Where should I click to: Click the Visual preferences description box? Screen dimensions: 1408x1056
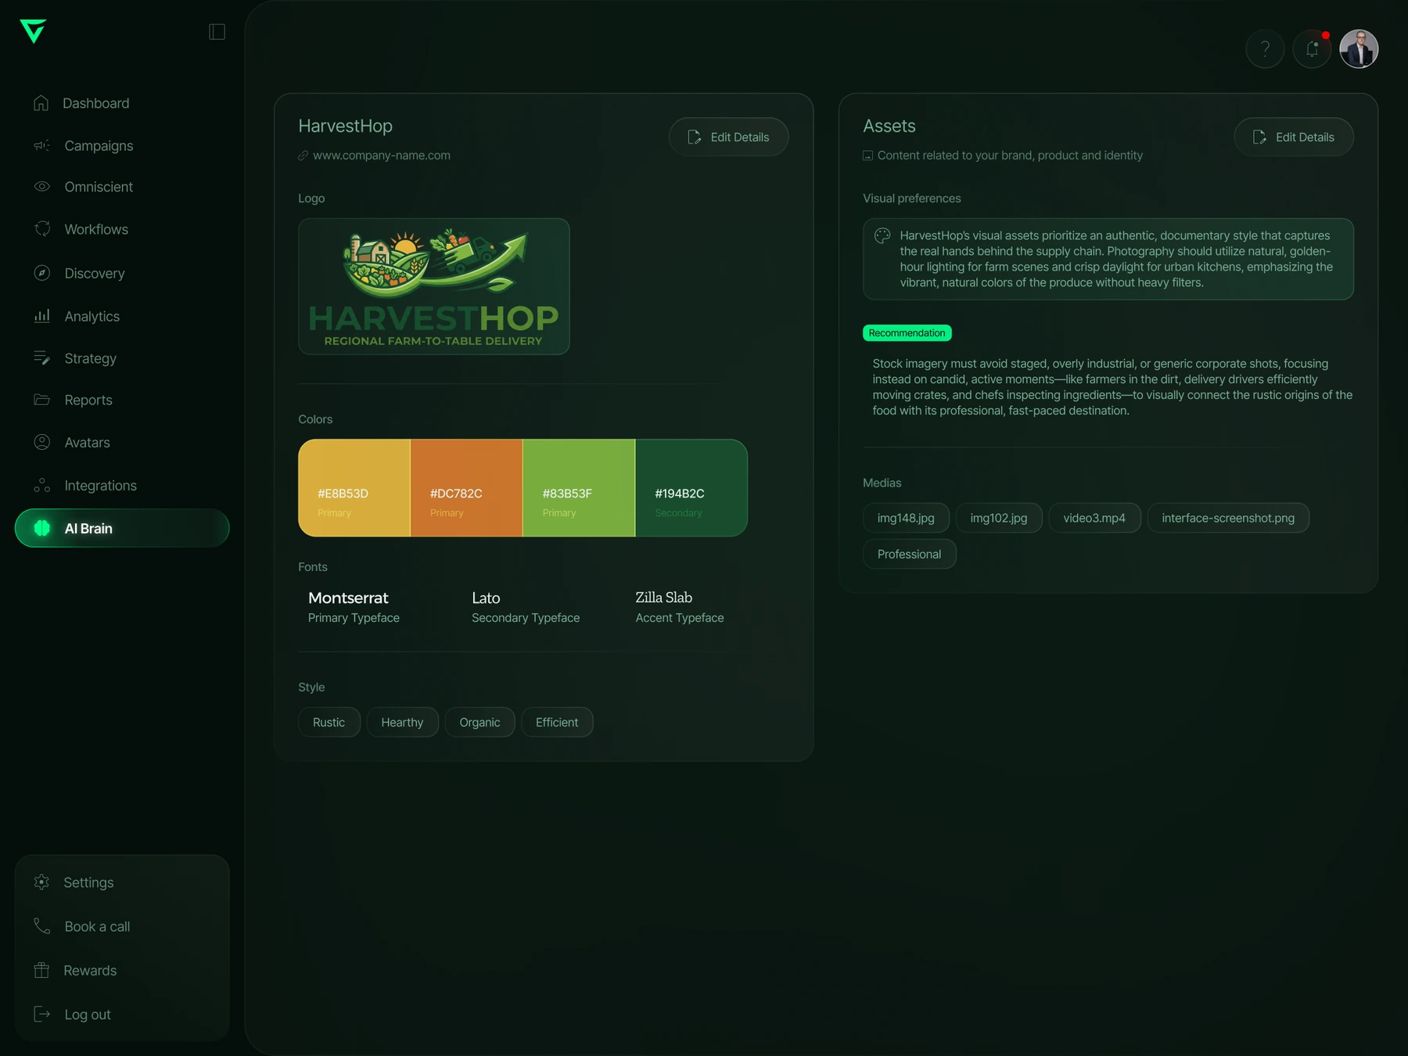[x=1108, y=259]
